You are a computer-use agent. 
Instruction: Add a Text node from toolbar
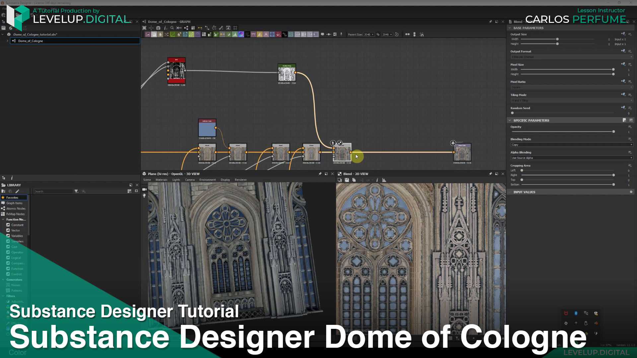coord(266,34)
